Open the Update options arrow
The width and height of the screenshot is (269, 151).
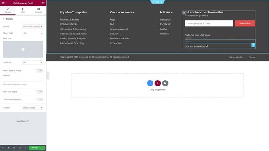tap(43, 148)
